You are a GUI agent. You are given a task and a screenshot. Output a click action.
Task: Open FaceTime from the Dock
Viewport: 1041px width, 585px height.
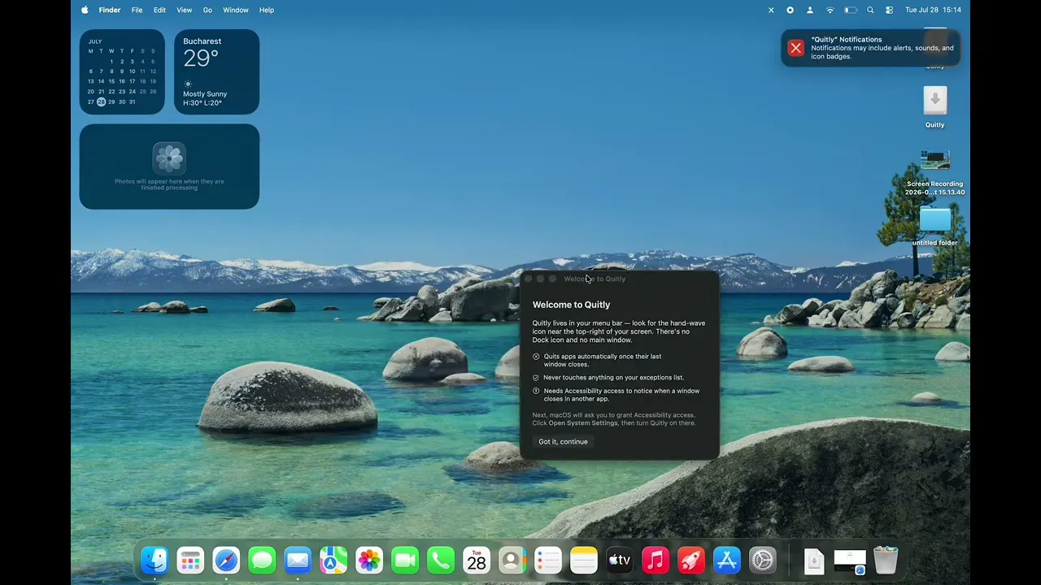tap(405, 560)
